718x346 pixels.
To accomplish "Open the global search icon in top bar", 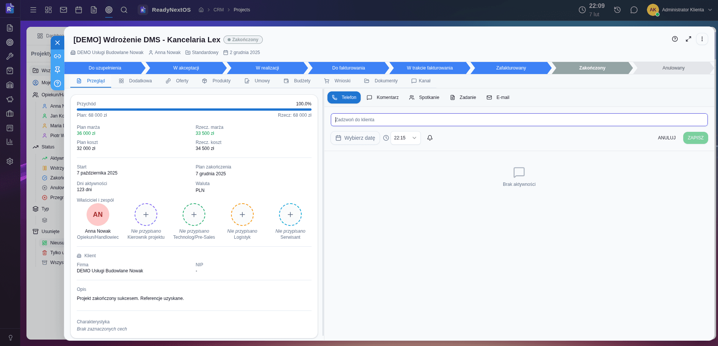I will pyautogui.click(x=124, y=10).
